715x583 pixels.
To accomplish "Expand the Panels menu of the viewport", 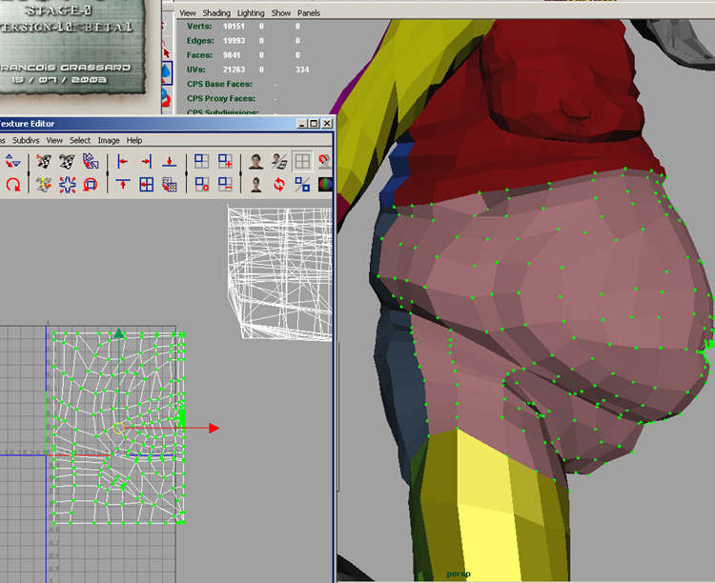I will click(x=309, y=13).
